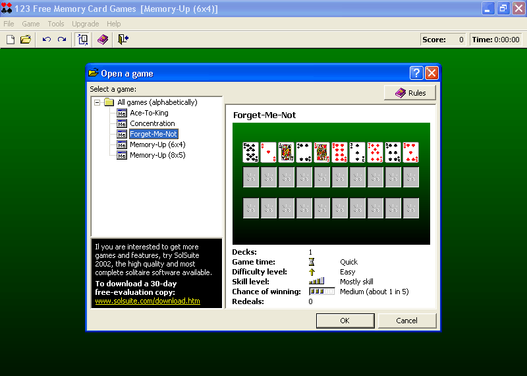Click the "Select a game:" label
Viewport: 527px width, 376px height.
(x=113, y=89)
